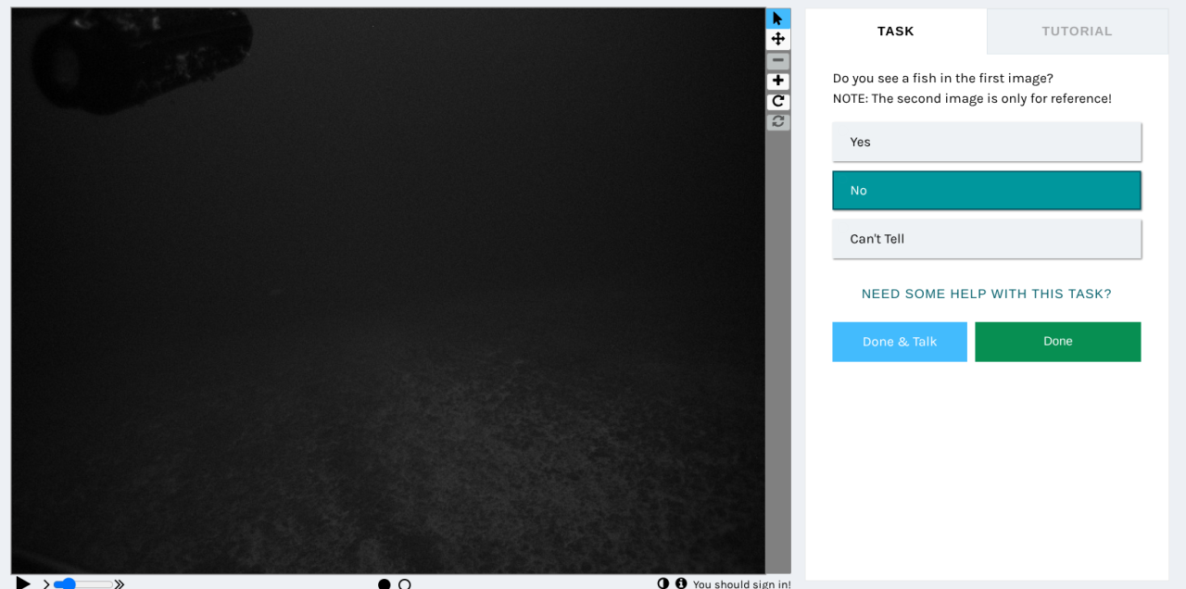
Task: Open the TUTORIAL tab
Action: coord(1077,31)
